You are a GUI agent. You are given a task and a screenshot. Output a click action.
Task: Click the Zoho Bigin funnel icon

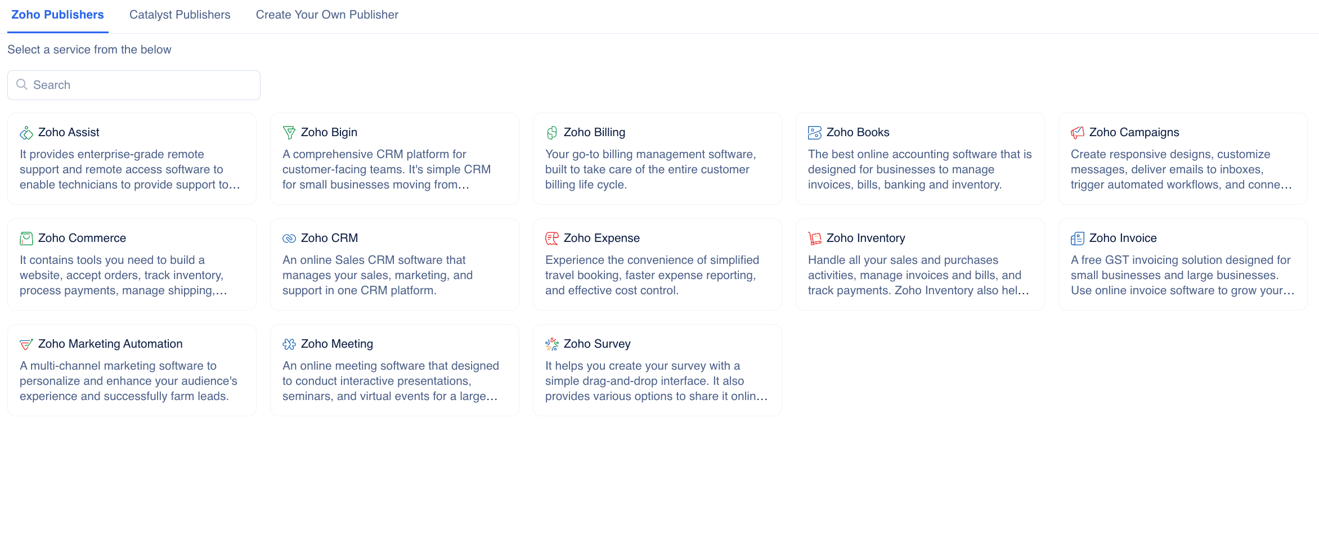click(x=289, y=133)
